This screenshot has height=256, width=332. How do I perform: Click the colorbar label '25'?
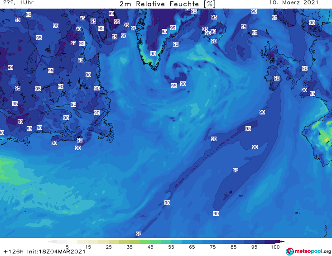point(109,247)
